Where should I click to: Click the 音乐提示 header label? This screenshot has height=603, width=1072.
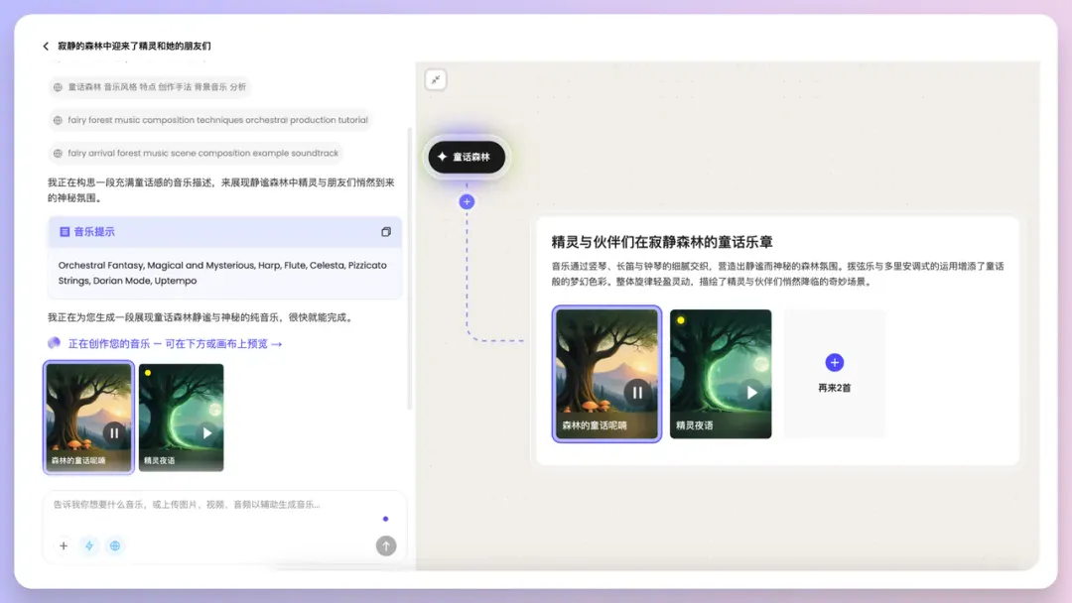[94, 232]
